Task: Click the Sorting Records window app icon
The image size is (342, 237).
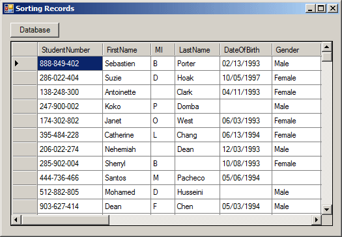Action: click(x=9, y=8)
